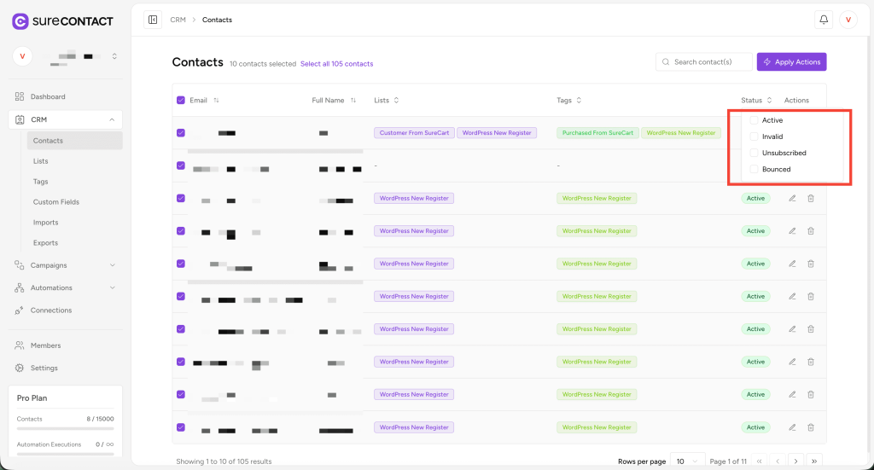Check the Bounced status filter
Viewport: 874px width, 470px height.
tap(754, 170)
